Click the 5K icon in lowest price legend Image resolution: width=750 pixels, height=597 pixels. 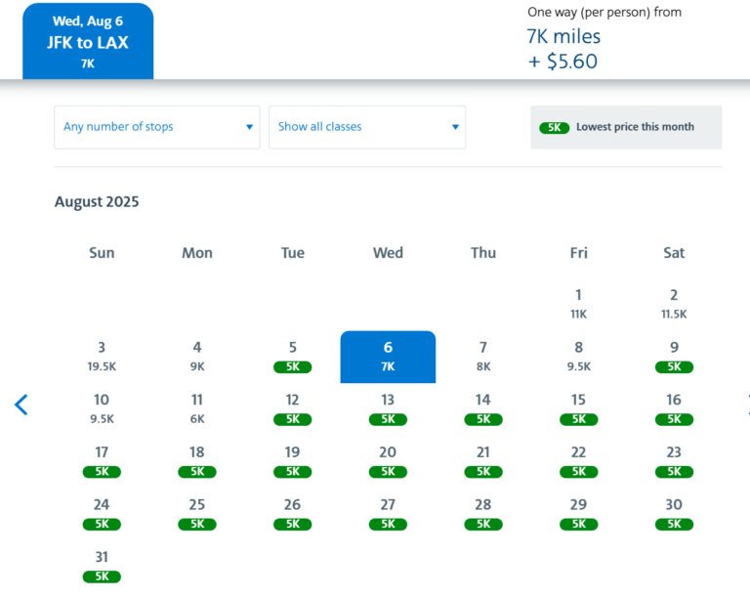pos(554,128)
